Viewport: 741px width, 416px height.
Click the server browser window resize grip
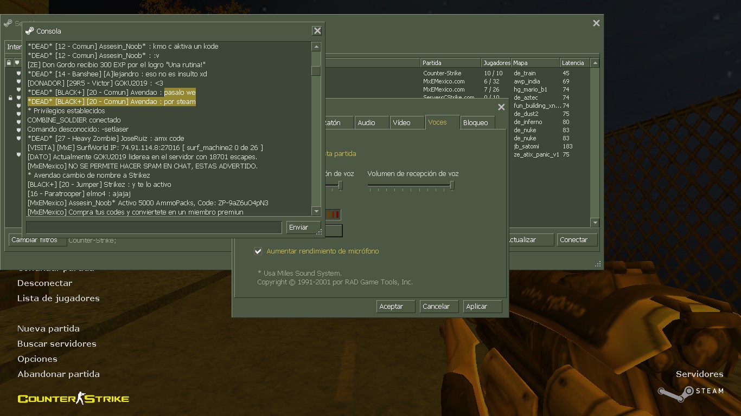tap(598, 264)
